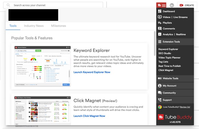Click the Launch Click Magnet Now link
This screenshot has height=129, width=199.
pyautogui.click(x=89, y=116)
